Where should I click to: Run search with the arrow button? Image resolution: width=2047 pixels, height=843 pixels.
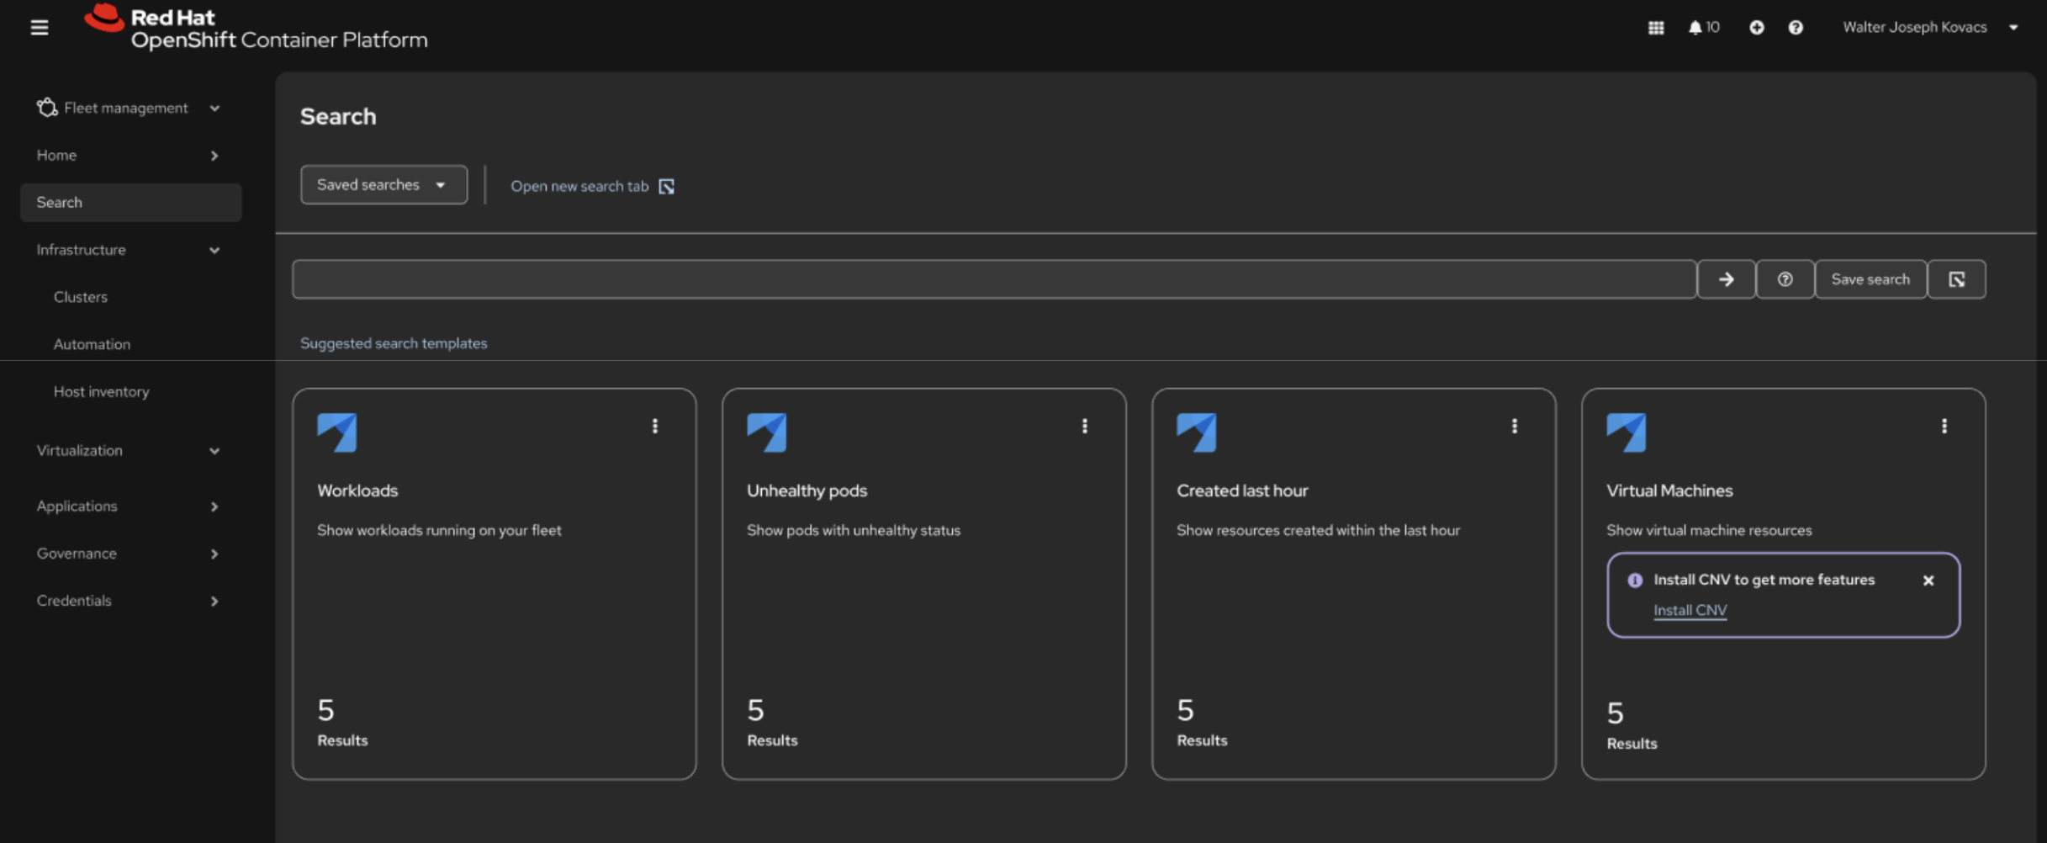tap(1726, 279)
